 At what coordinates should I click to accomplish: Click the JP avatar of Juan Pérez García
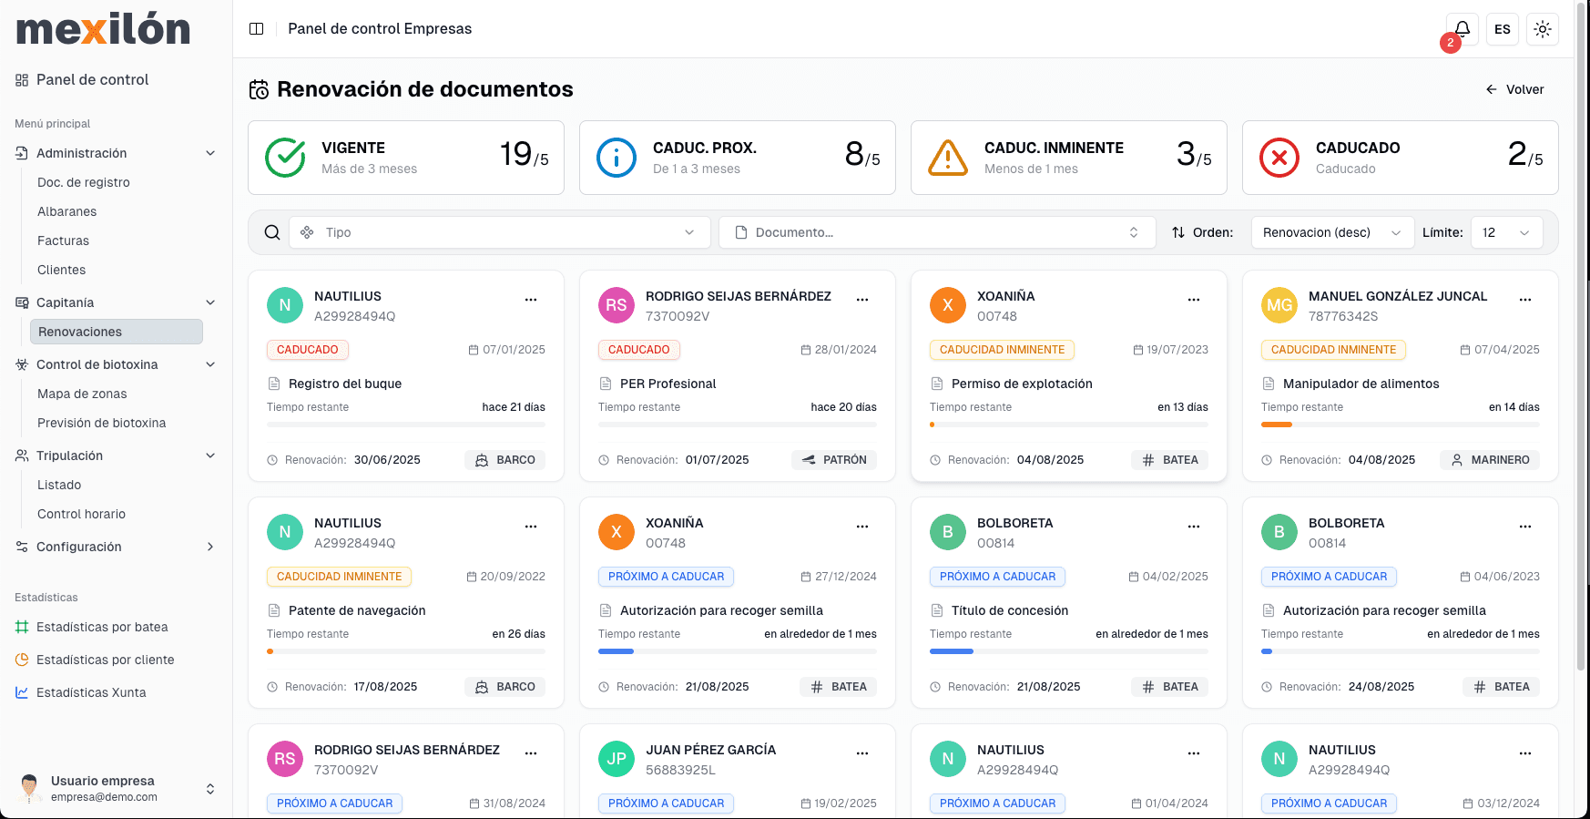[617, 759]
